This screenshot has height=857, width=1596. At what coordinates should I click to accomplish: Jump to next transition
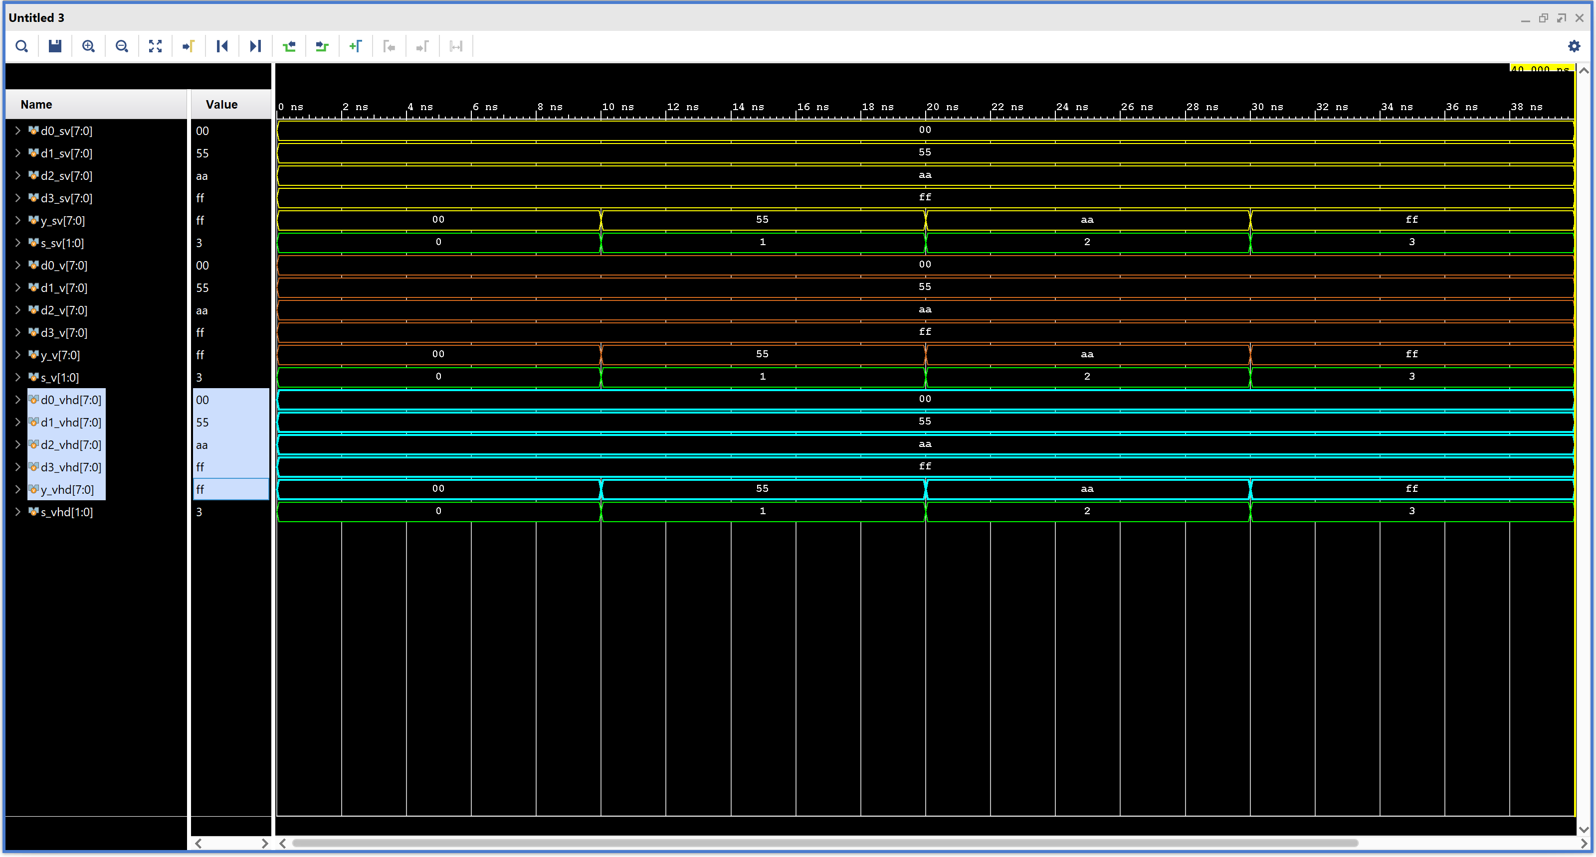[x=322, y=46]
